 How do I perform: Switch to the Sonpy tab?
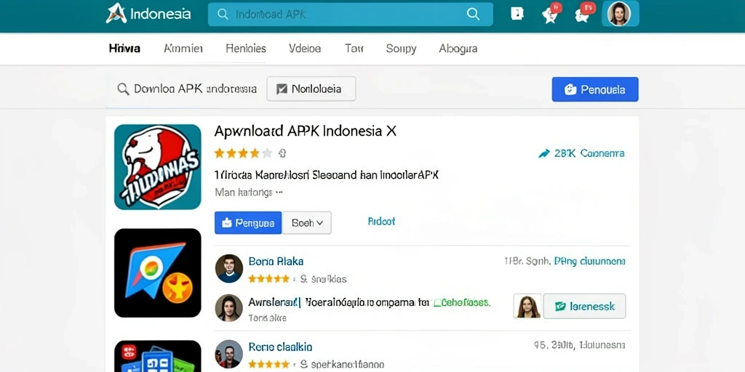point(401,49)
